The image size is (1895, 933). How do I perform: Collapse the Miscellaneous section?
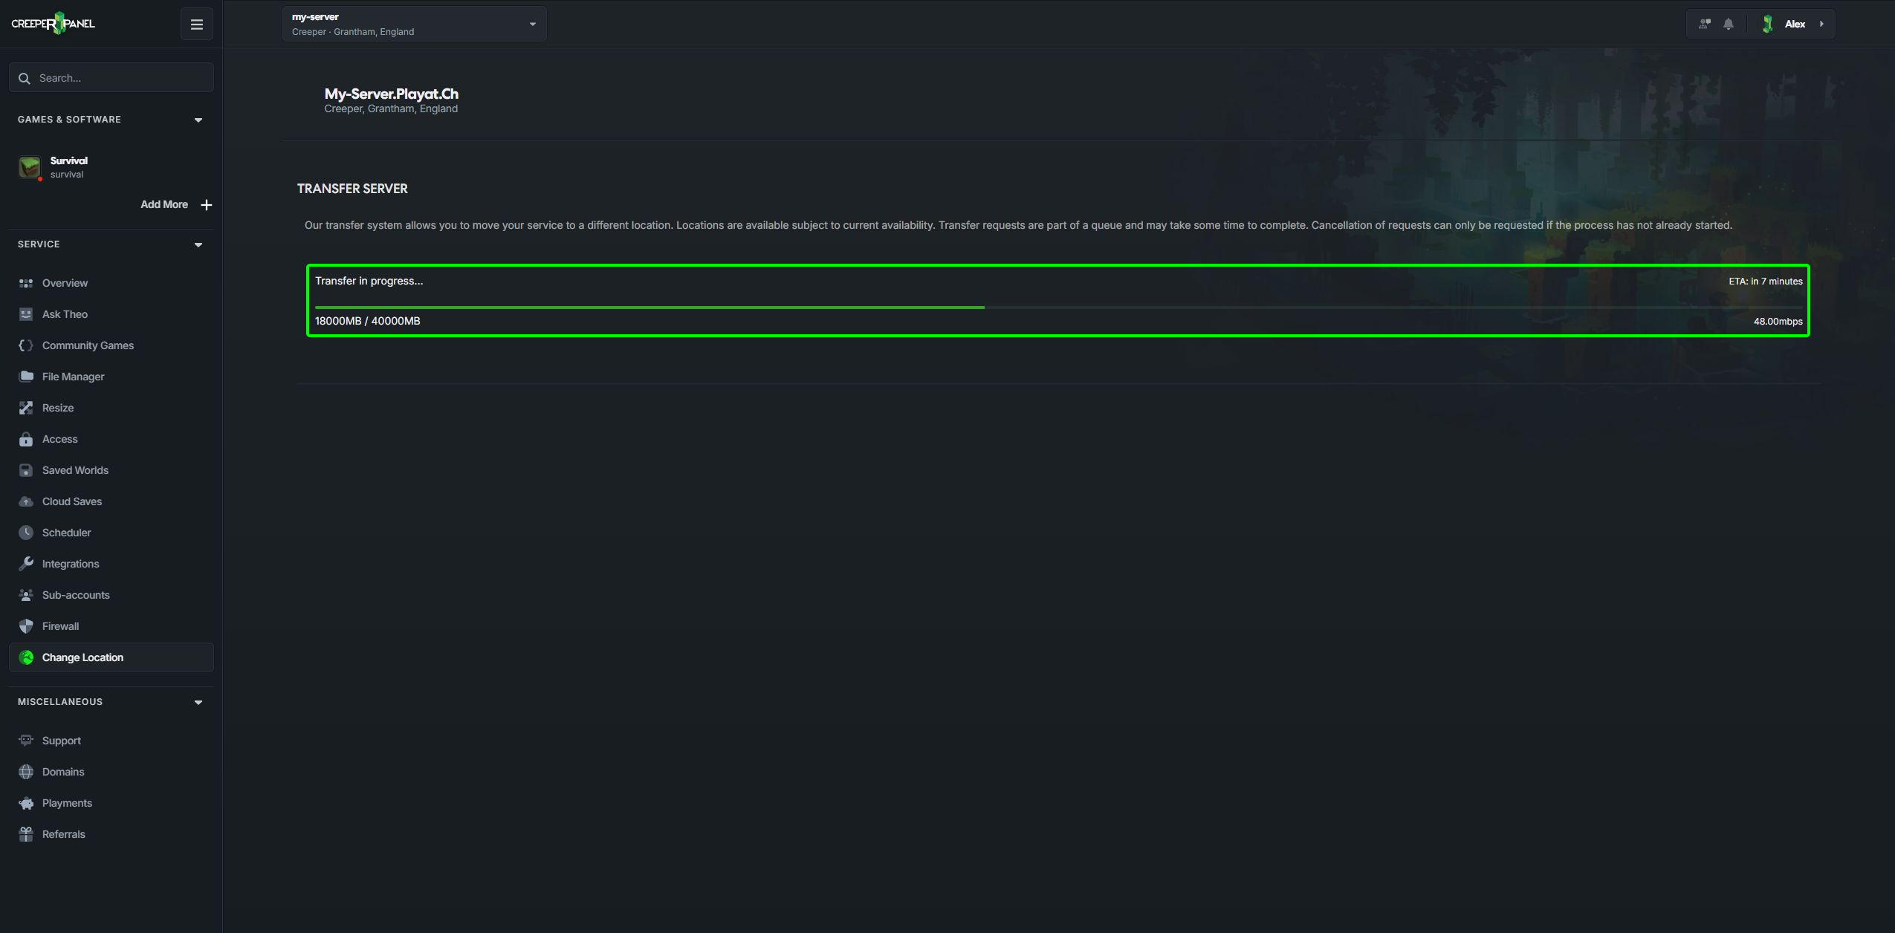pyautogui.click(x=198, y=702)
